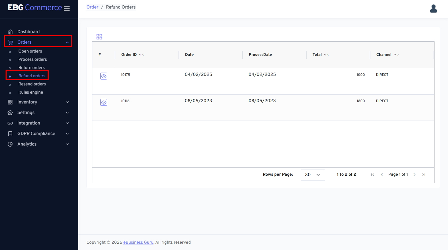Click the hamburger menu icon beside EBG Commerce

pyautogui.click(x=67, y=9)
